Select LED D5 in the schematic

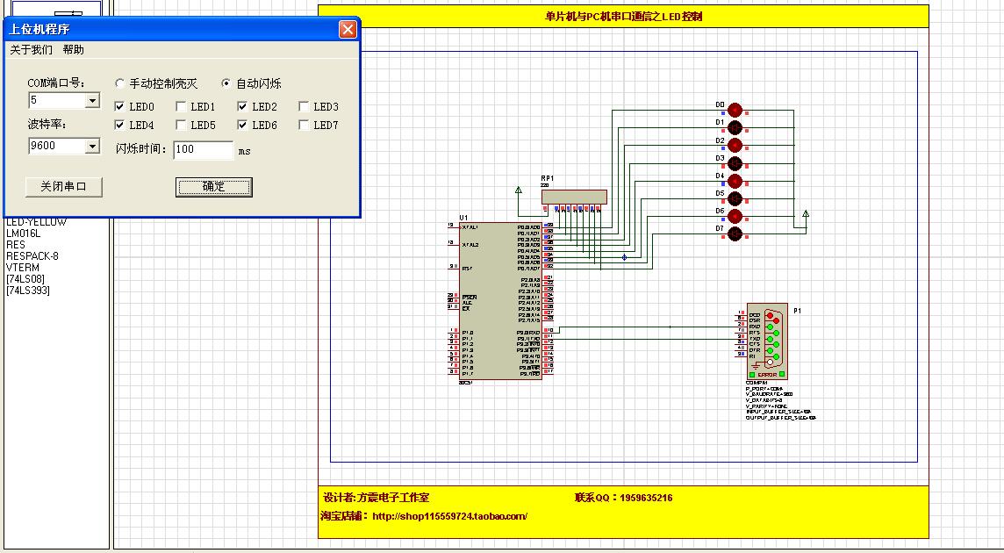pos(735,198)
